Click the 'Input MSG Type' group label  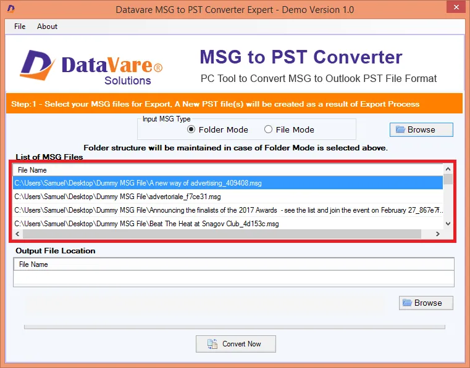point(166,119)
